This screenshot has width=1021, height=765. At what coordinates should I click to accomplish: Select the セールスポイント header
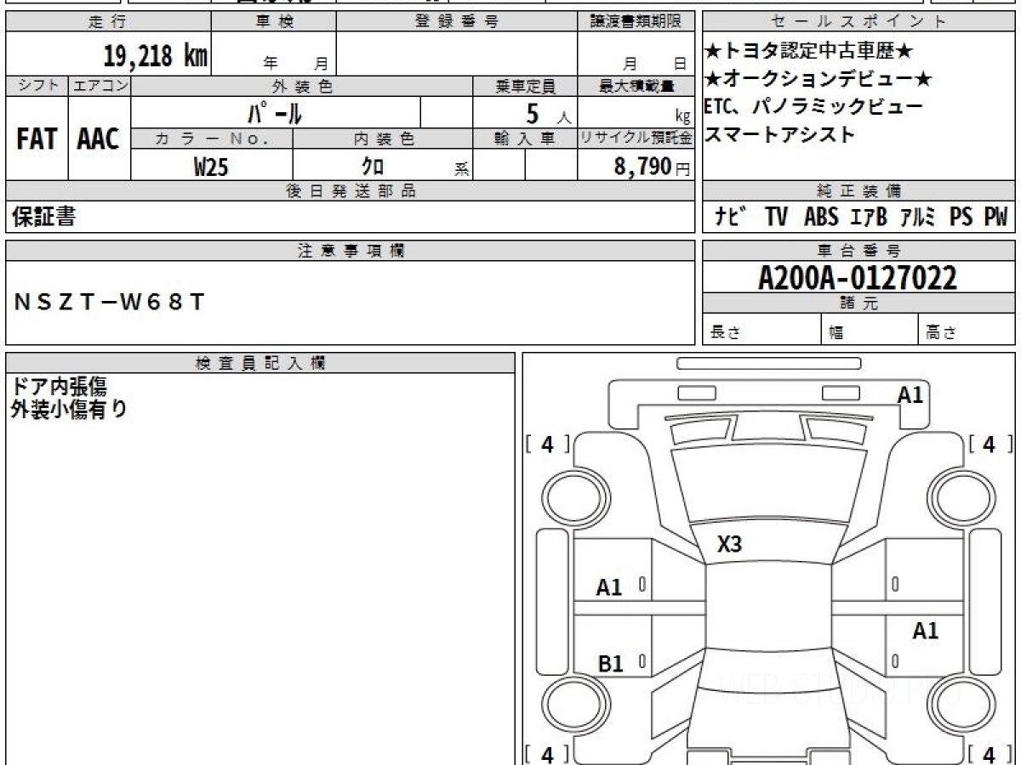click(859, 21)
